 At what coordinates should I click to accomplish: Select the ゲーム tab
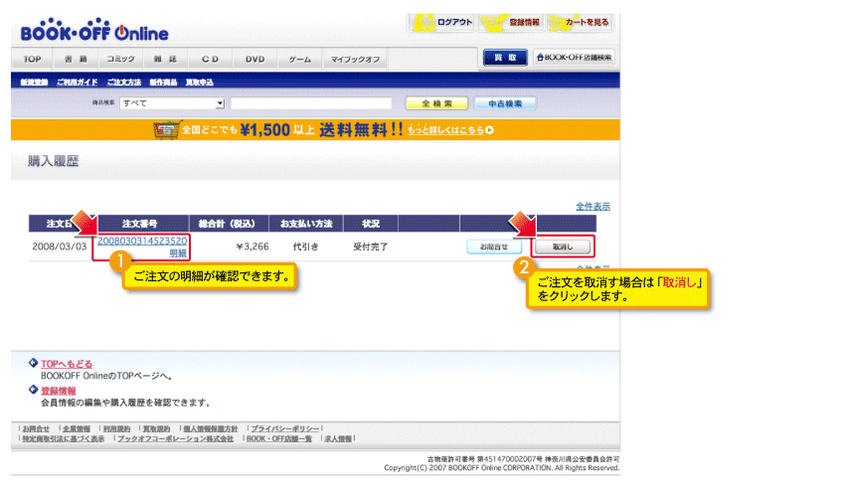point(299,59)
